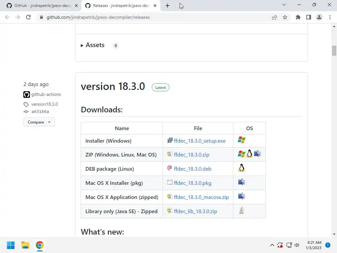Bookmark this page with the star icon

pyautogui.click(x=285, y=17)
